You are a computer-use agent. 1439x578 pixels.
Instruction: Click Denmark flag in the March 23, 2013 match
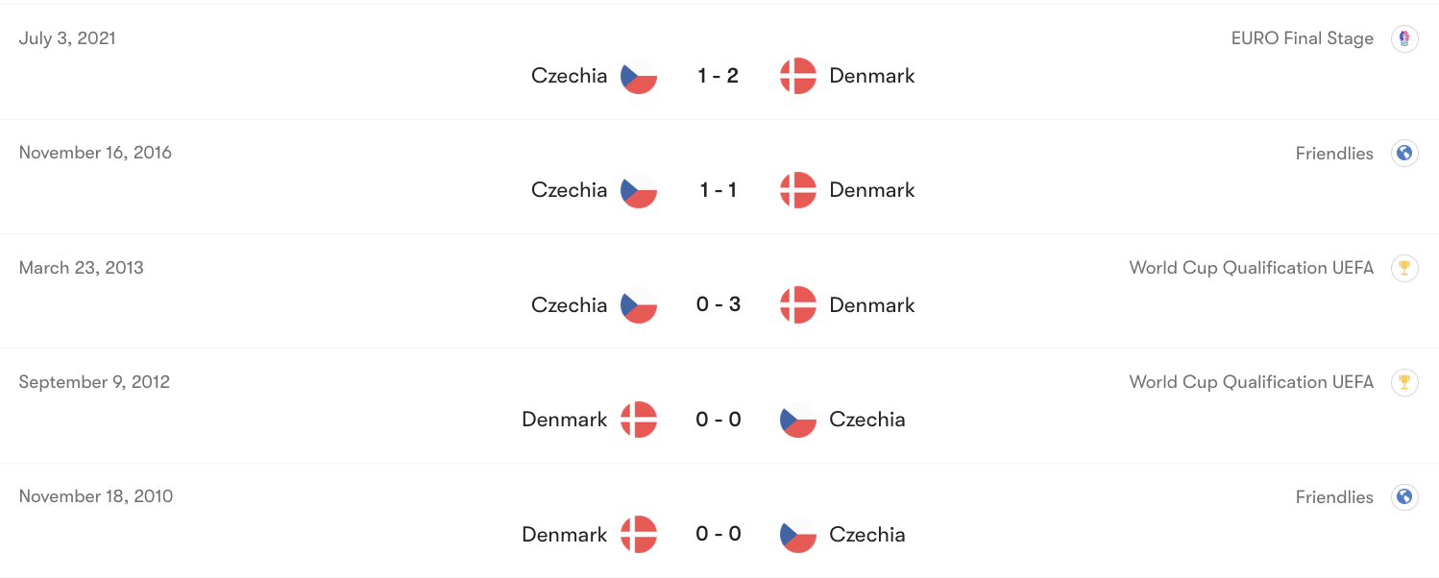pos(797,305)
